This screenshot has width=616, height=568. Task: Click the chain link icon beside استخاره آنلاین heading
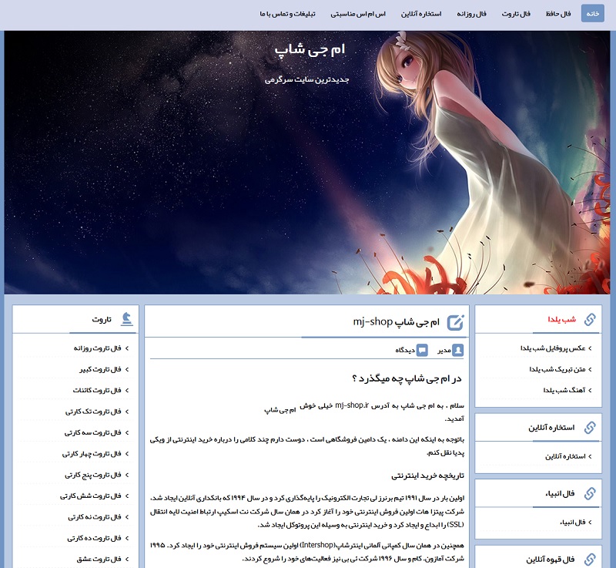click(x=590, y=428)
